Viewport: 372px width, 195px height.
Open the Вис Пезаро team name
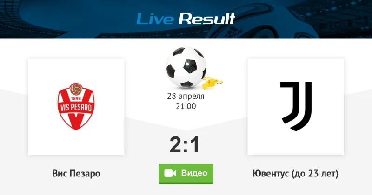pyautogui.click(x=76, y=174)
